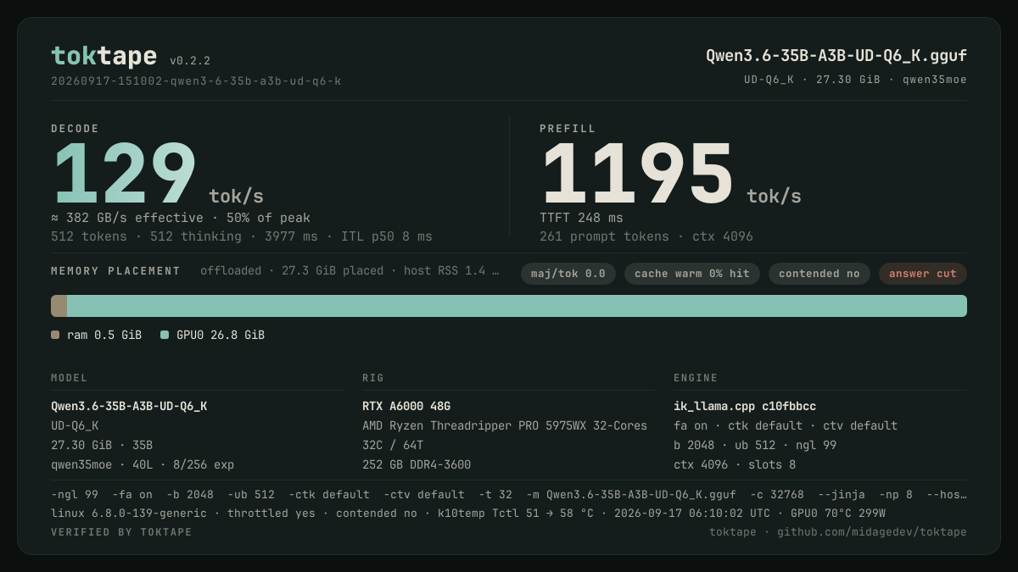The image size is (1018, 572).
Task: Click the tan ram legend swatch
Action: (x=55, y=335)
